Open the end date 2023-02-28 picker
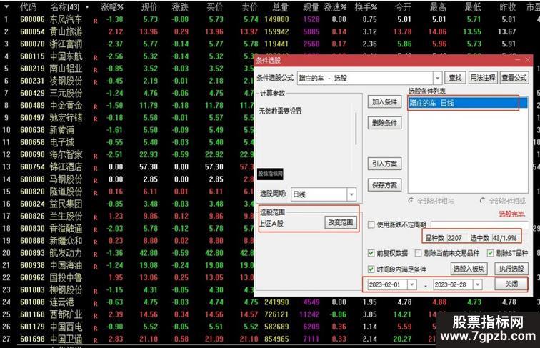Screen dimensions: 540x348 tap(477, 284)
